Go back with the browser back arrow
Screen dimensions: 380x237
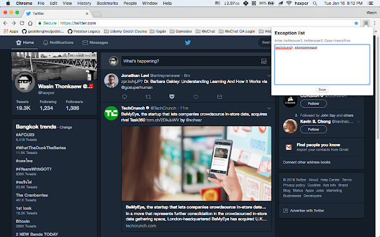[5, 23]
